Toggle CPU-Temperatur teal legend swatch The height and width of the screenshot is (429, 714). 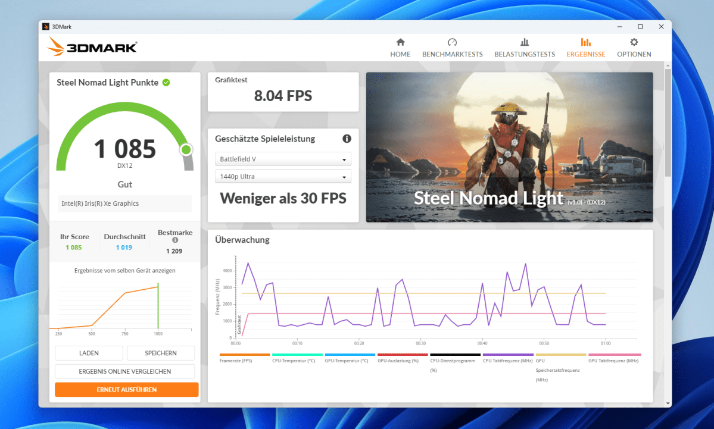pos(297,355)
